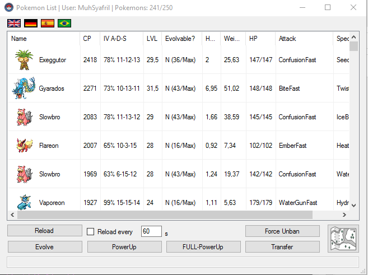Select the German flag language icon
368x275 pixels.
(x=31, y=23)
